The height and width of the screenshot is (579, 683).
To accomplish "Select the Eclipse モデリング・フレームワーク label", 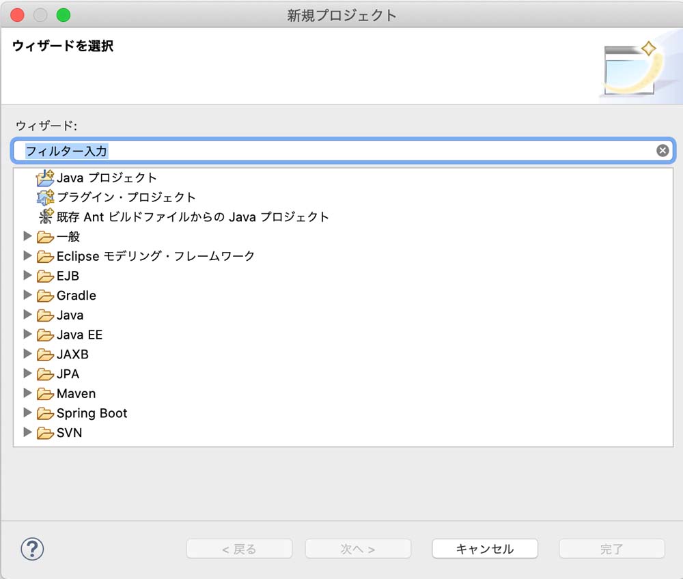I will tap(156, 257).
